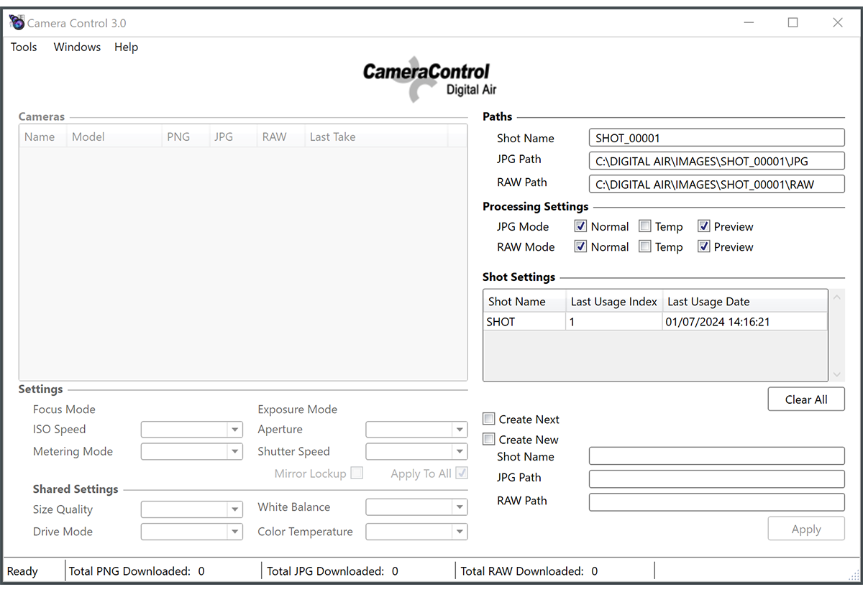Enable the Create New checkbox
The height and width of the screenshot is (592, 863).
489,439
